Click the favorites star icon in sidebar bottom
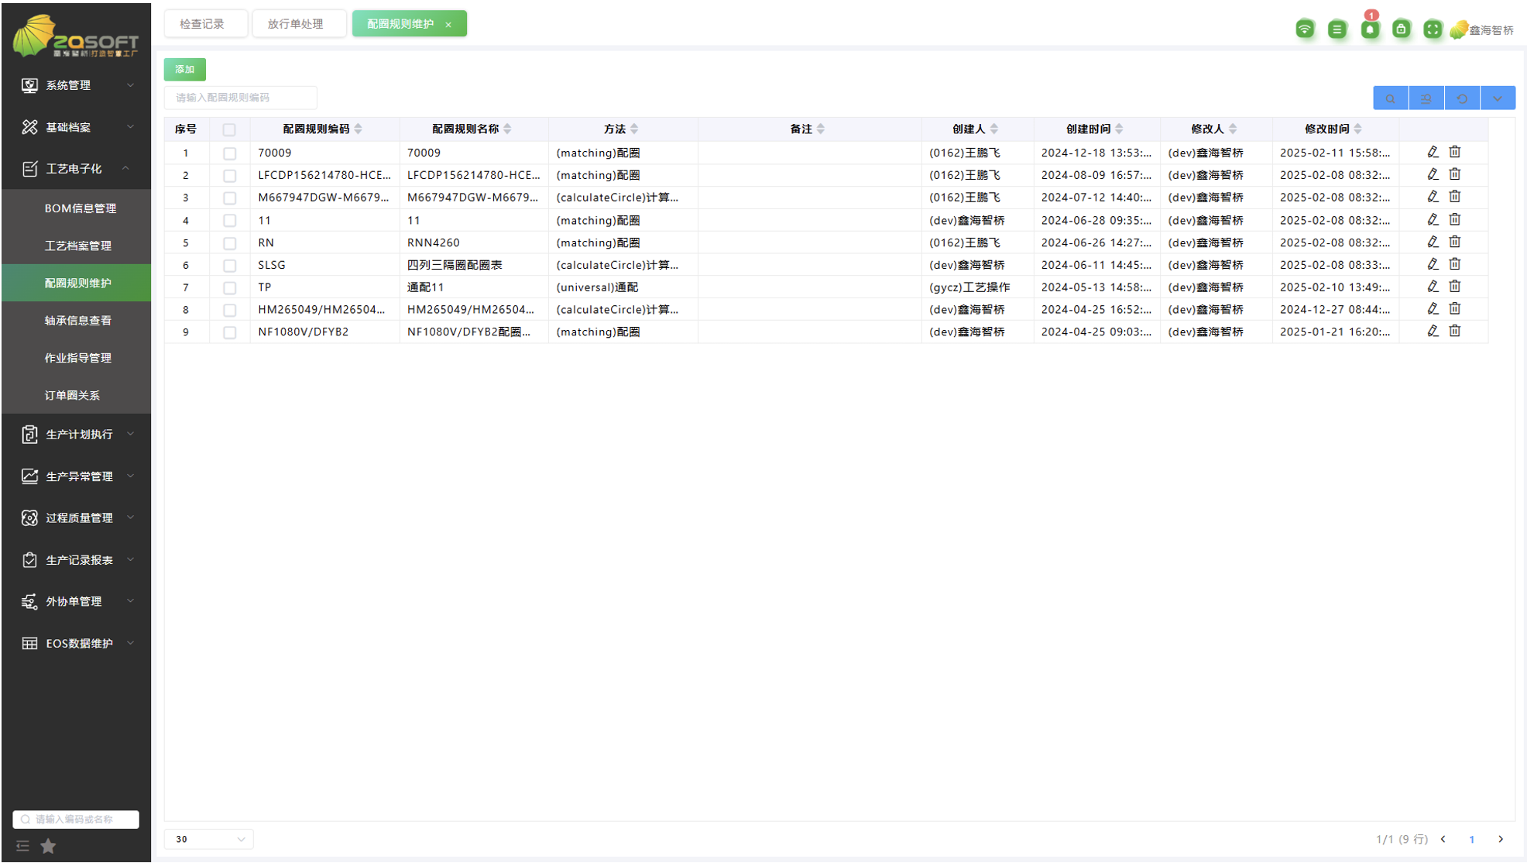The height and width of the screenshot is (863, 1527). 48,846
